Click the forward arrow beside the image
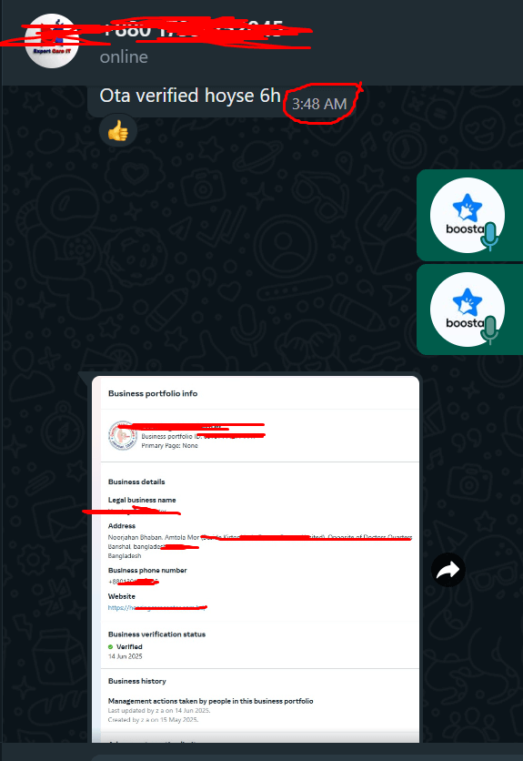Screen dimensions: 523x761 448,570
